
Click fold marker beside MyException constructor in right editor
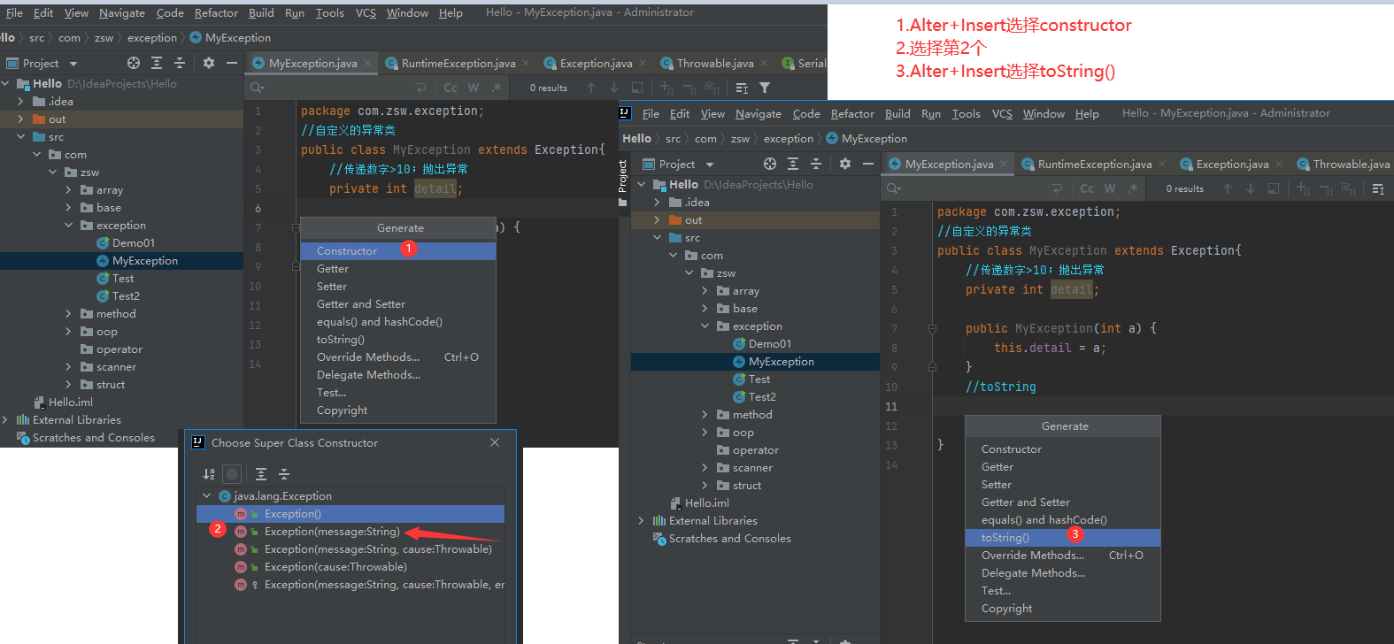tap(932, 328)
